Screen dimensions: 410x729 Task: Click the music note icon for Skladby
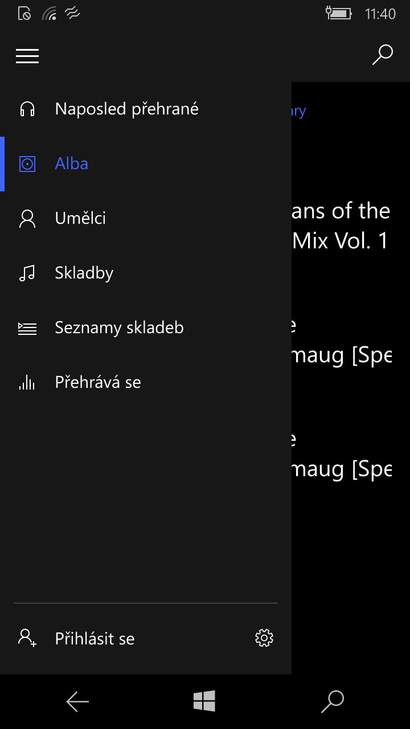pyautogui.click(x=27, y=273)
